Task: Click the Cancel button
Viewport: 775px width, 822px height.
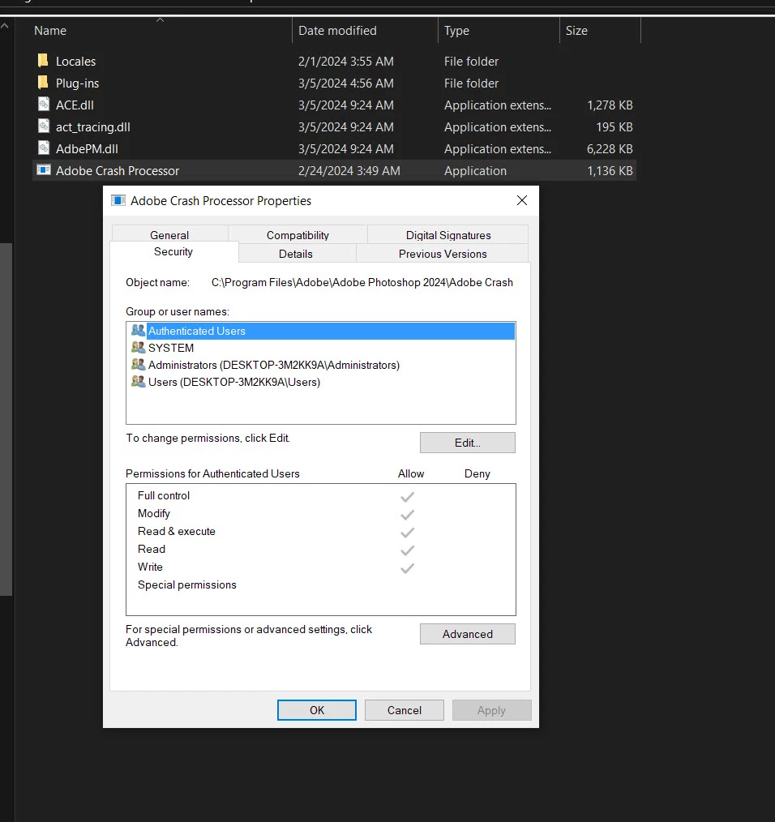Action: pos(405,710)
